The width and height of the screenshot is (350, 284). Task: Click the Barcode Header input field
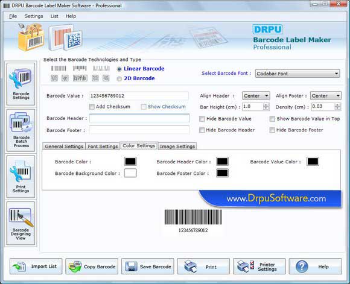[139, 118]
